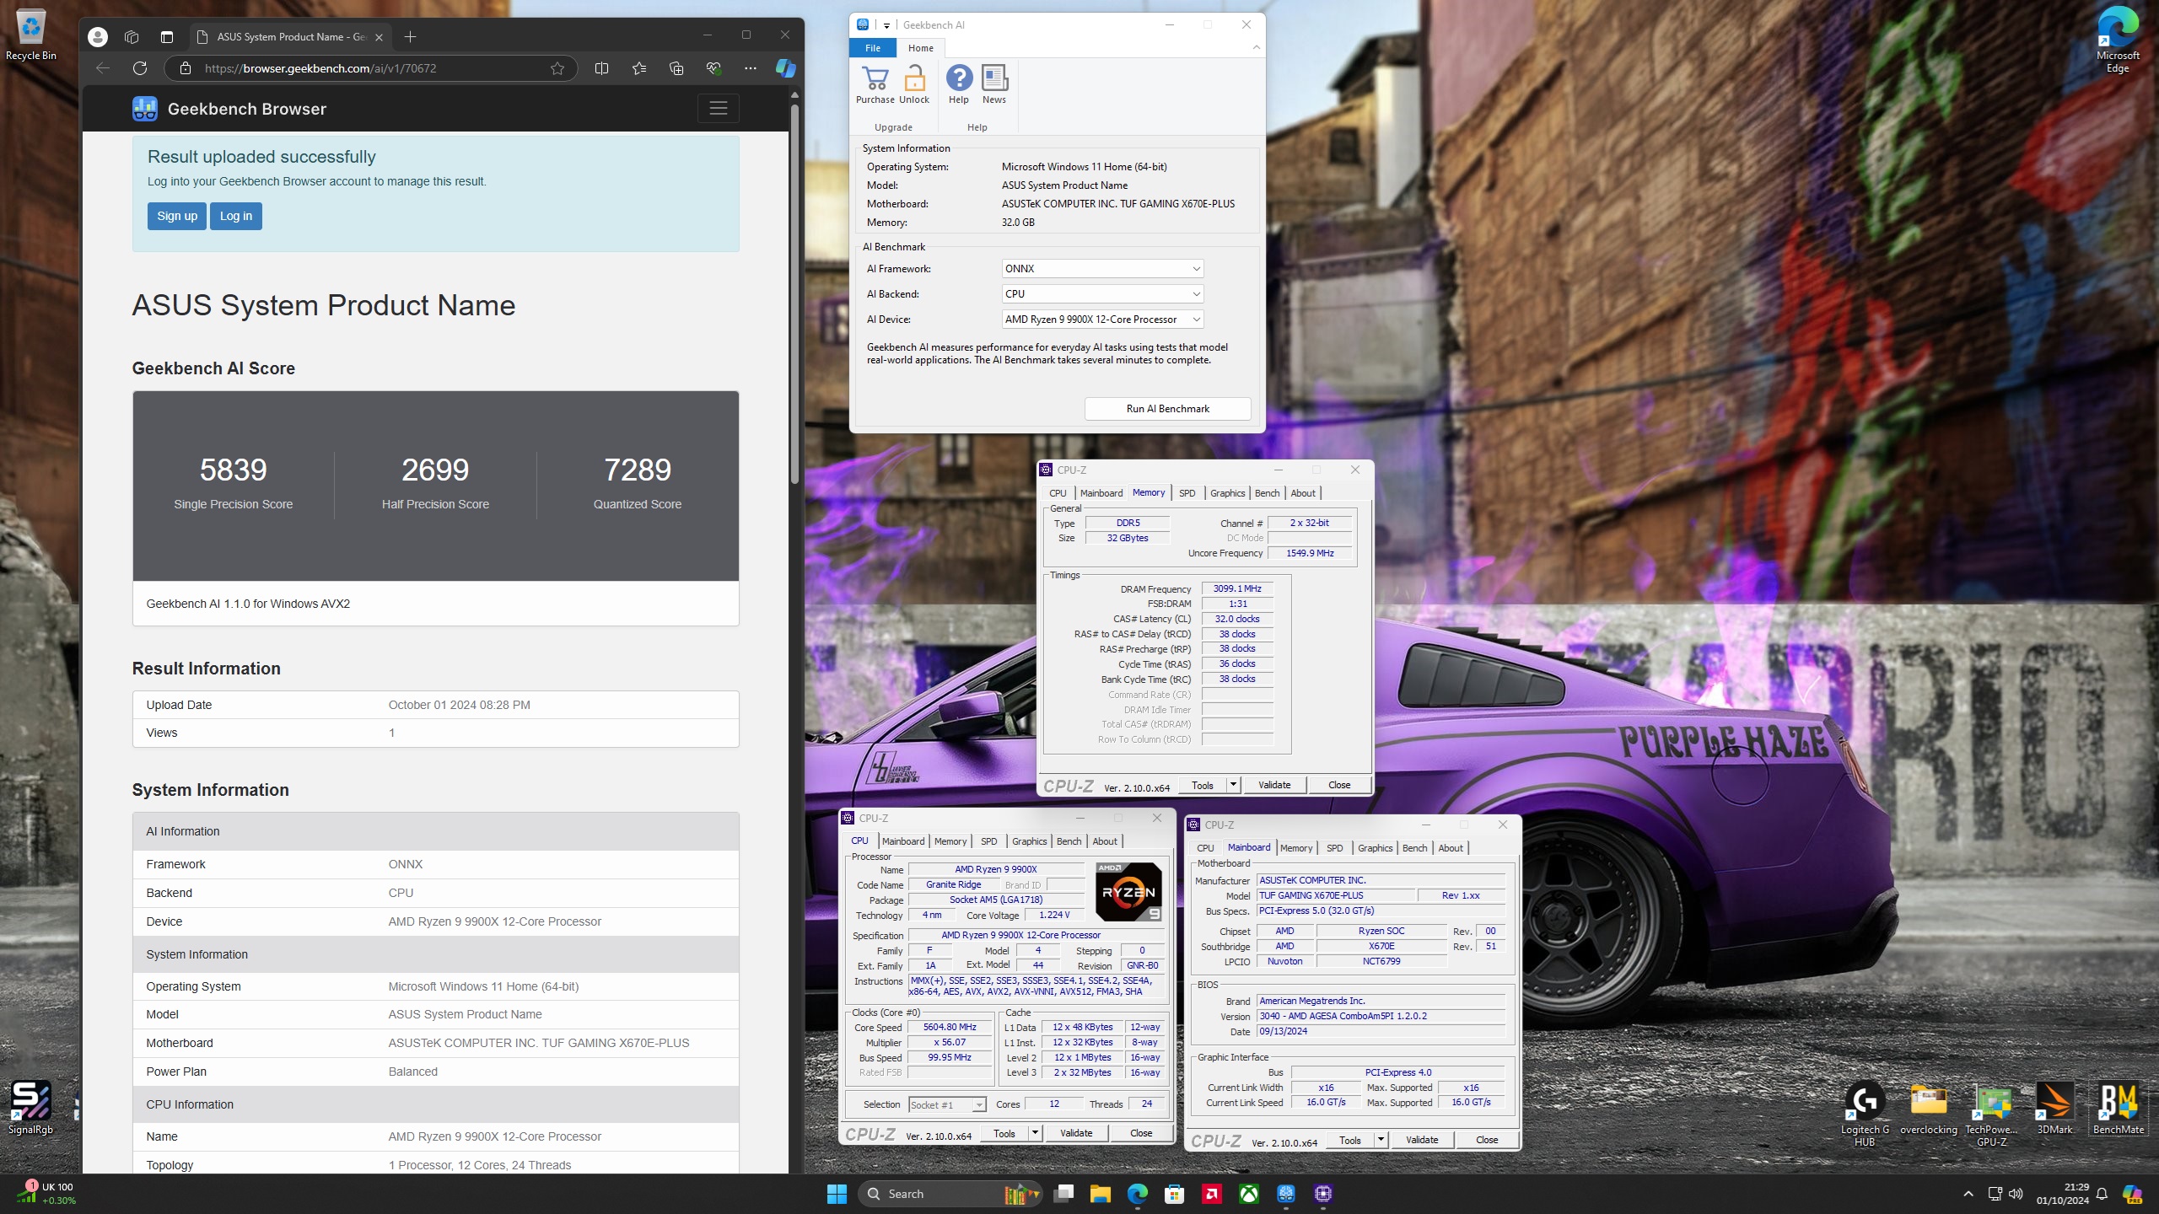Click Run AI Benchmark button
This screenshot has height=1214, width=2159.
pos(1167,409)
